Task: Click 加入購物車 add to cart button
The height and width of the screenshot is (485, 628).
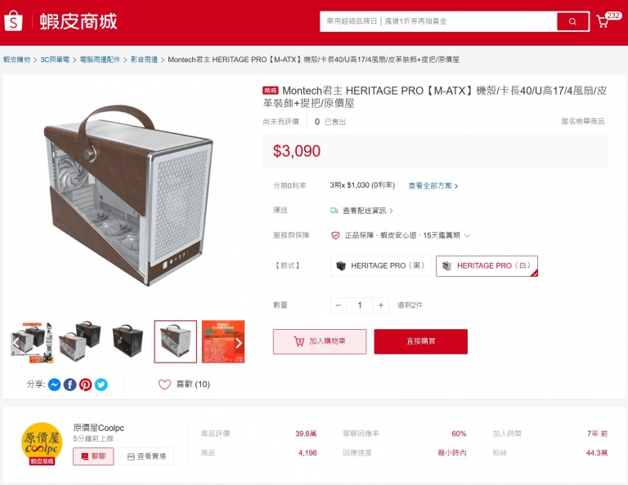Action: pos(320,341)
